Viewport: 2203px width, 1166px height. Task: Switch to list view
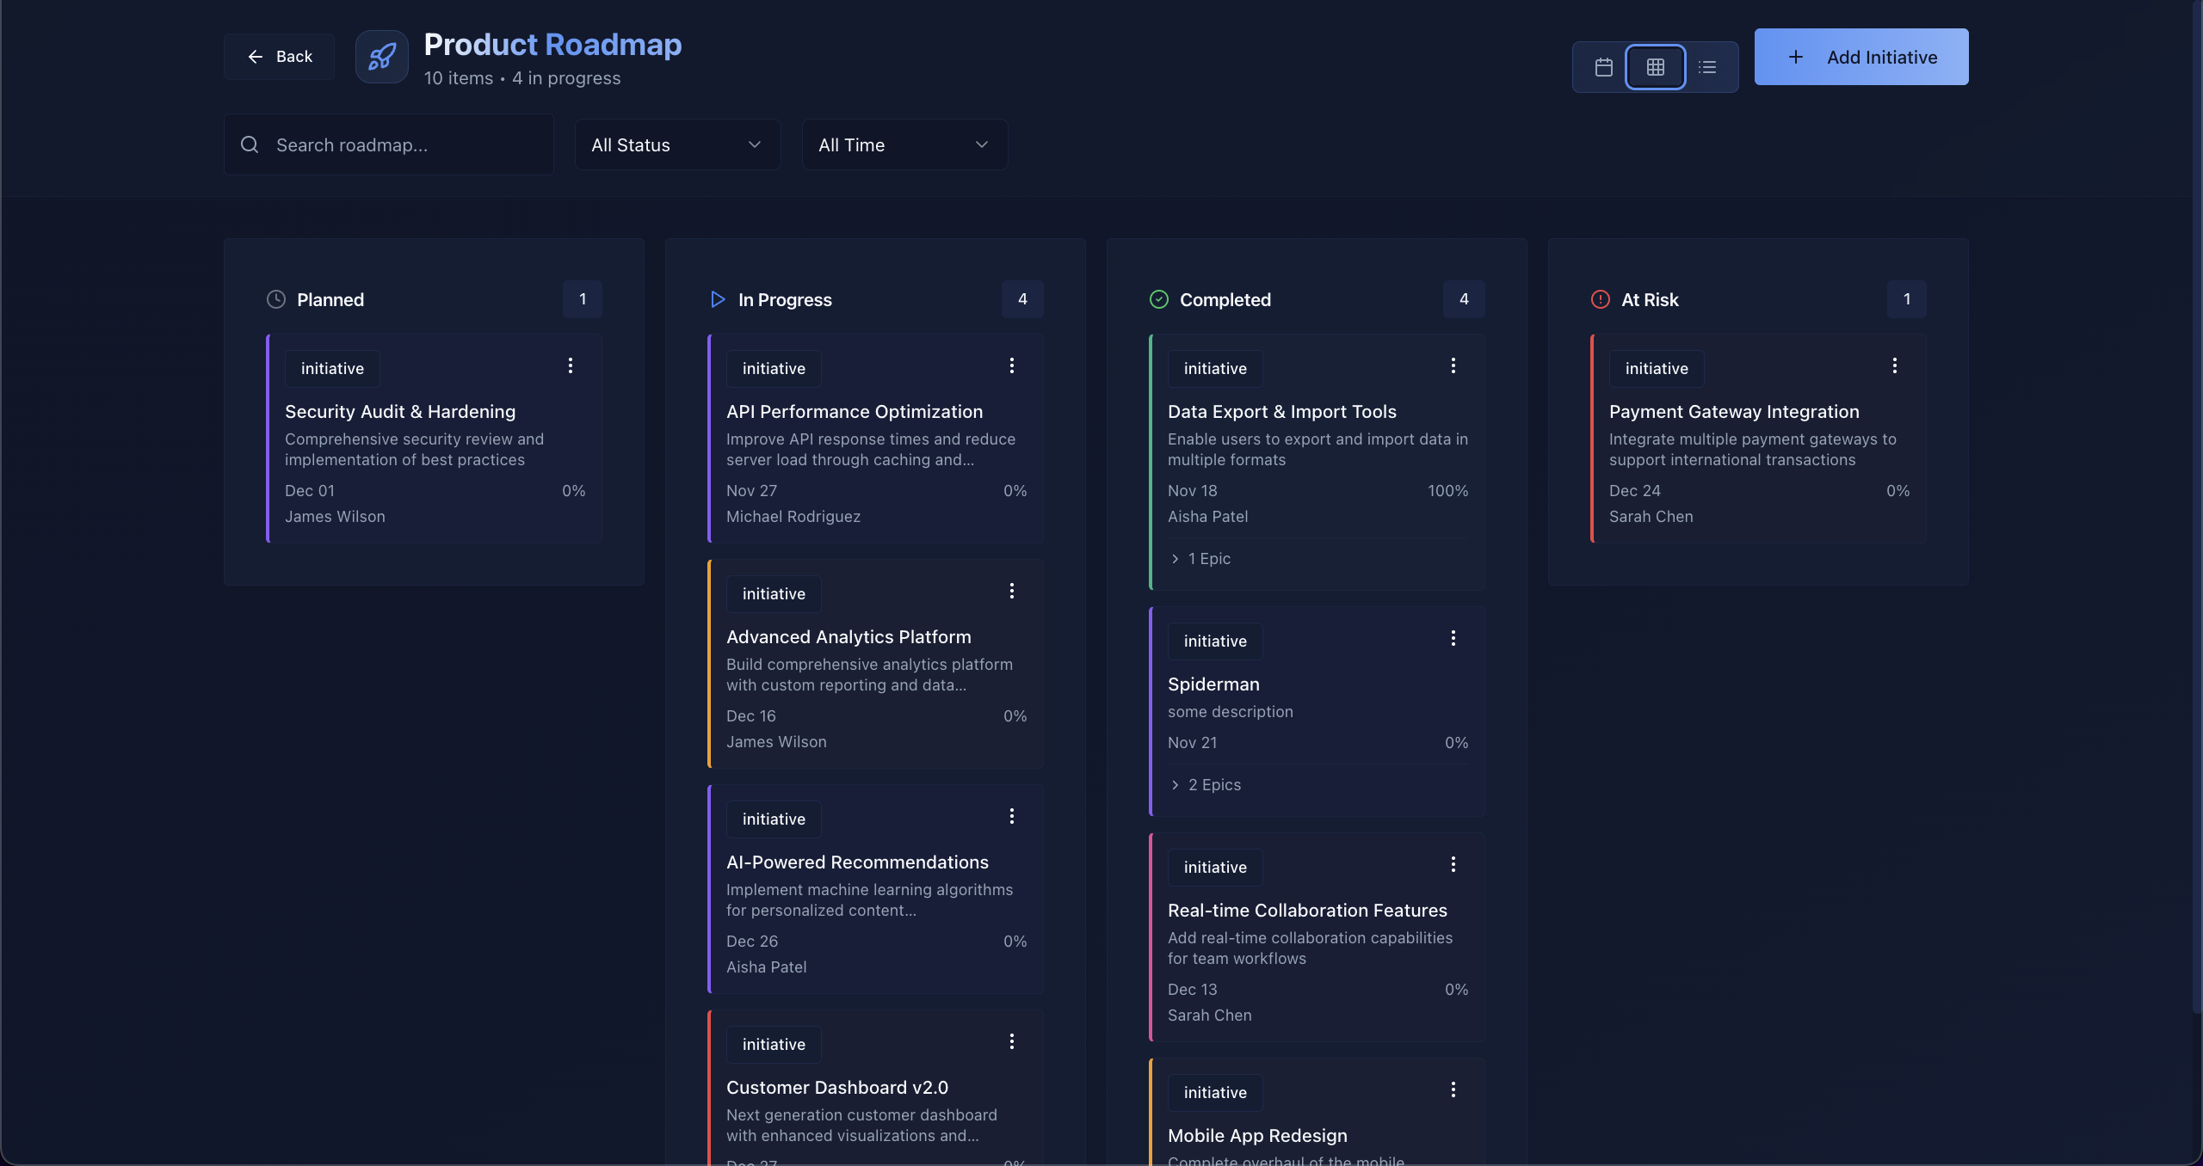click(1709, 66)
